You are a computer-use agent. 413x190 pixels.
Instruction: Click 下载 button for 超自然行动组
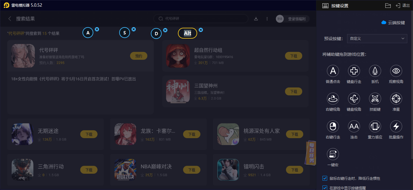pos(293,56)
